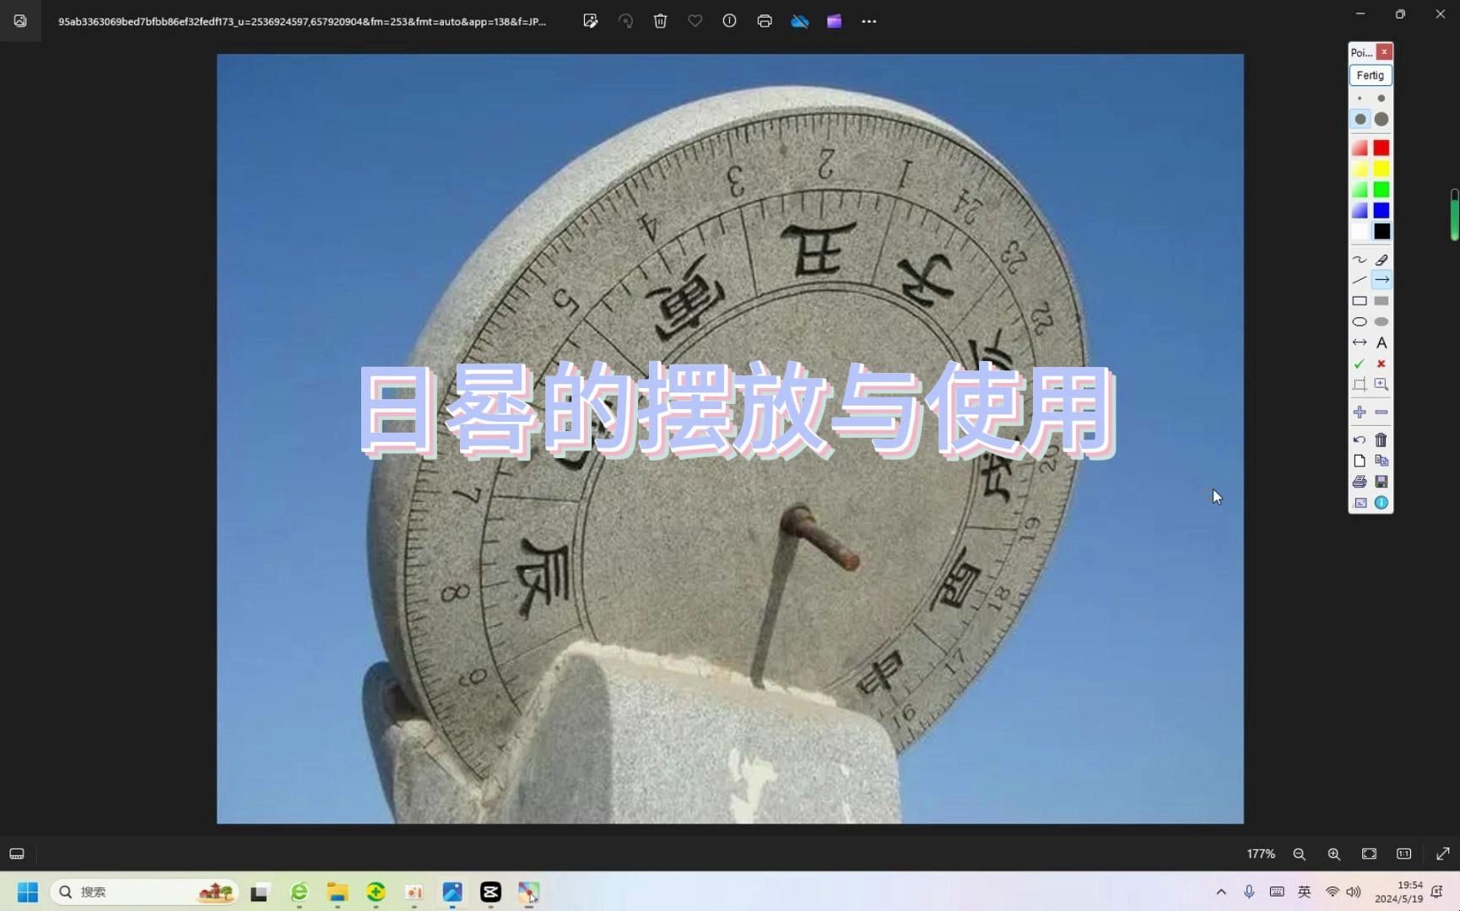Click the Fertig button in Pointofix
This screenshot has width=1460, height=911.
click(1370, 75)
